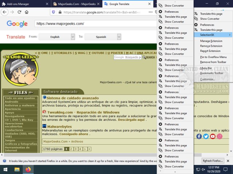This screenshot has width=233, height=174.
Task: Click the Descárgalo aquí link
Action: [x=131, y=120]
